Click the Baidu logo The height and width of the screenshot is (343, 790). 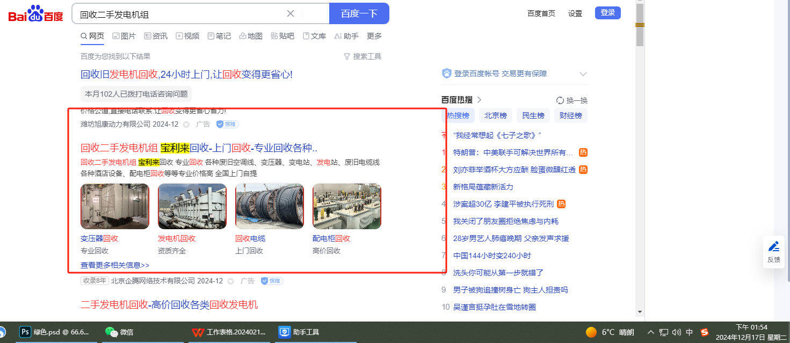click(x=35, y=13)
